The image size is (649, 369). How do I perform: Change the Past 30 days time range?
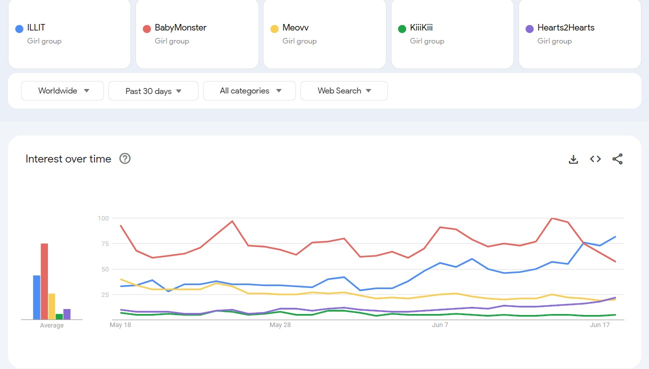click(x=153, y=91)
